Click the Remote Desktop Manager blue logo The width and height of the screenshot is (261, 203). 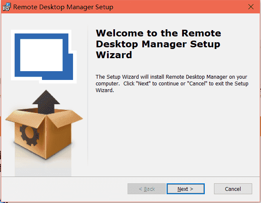(x=44, y=57)
